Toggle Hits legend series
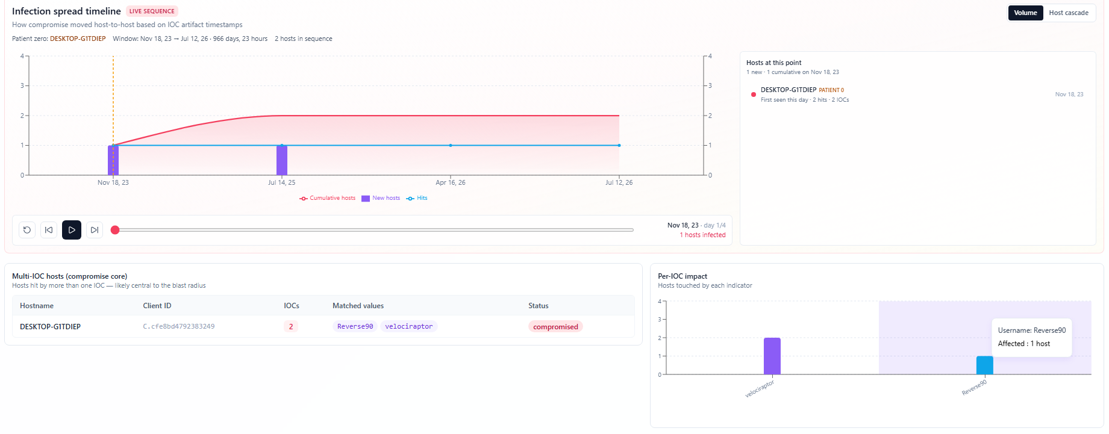Image resolution: width=1109 pixels, height=434 pixels. 417,198
